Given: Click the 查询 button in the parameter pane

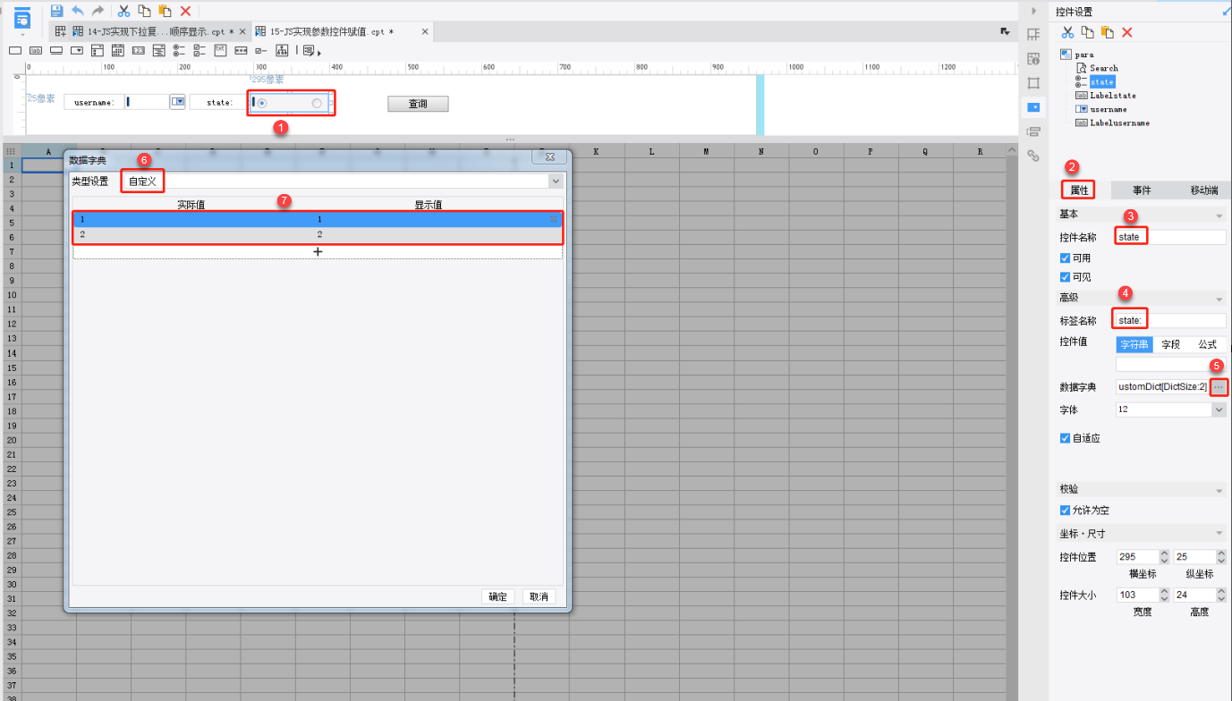Looking at the screenshot, I should click(x=418, y=104).
